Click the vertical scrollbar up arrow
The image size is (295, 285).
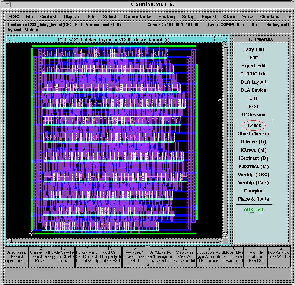tap(225, 46)
